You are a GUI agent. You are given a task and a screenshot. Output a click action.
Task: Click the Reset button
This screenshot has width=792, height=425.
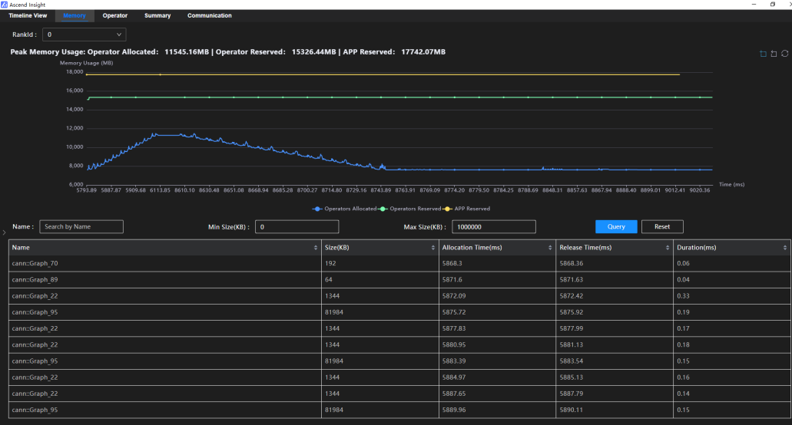662,227
